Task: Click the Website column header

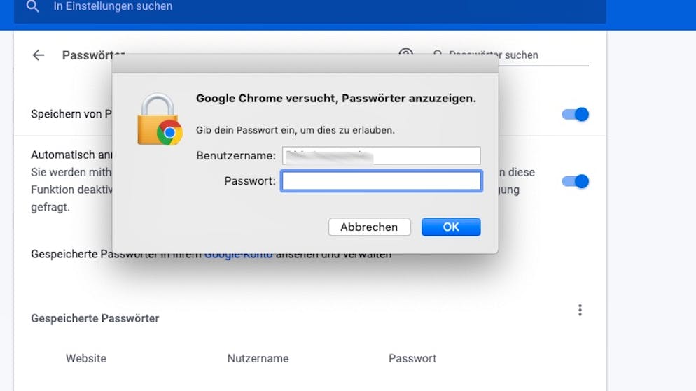Action: coord(86,358)
